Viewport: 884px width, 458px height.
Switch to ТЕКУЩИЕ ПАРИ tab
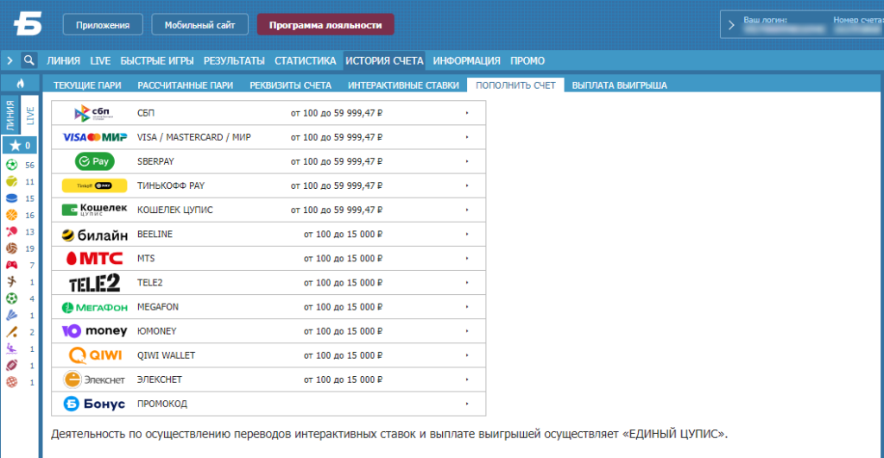[87, 85]
